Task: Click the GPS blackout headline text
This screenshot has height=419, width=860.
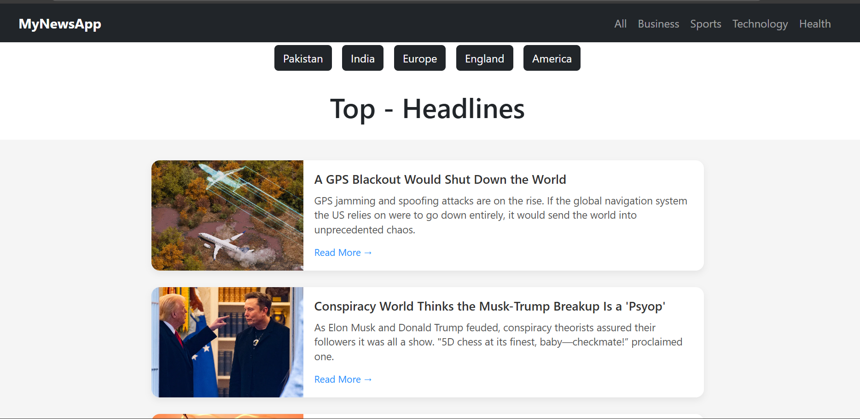Action: [x=440, y=179]
